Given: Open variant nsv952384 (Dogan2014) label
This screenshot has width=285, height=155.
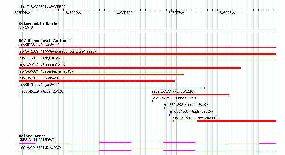Looking at the screenshot, I should [39, 45].
